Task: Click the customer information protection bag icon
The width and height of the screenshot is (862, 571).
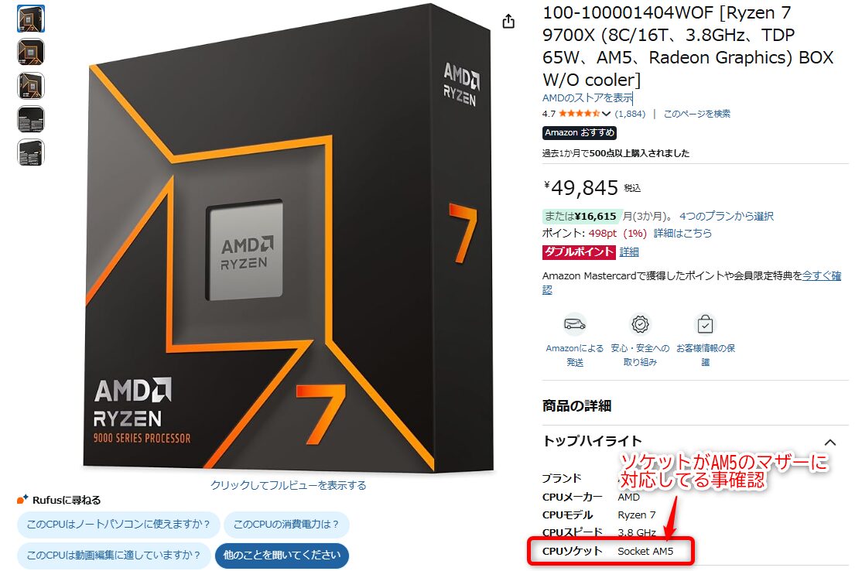Action: click(x=706, y=324)
